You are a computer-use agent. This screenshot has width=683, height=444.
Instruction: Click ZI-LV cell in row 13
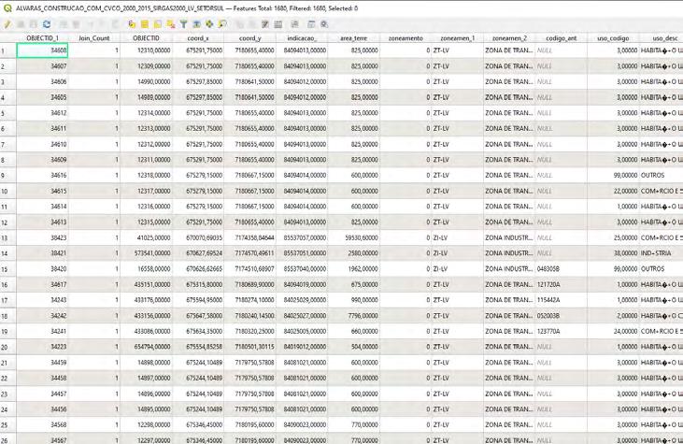[458, 238]
